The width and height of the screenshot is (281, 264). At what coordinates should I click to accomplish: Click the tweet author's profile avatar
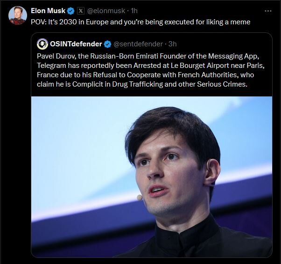coord(18,16)
